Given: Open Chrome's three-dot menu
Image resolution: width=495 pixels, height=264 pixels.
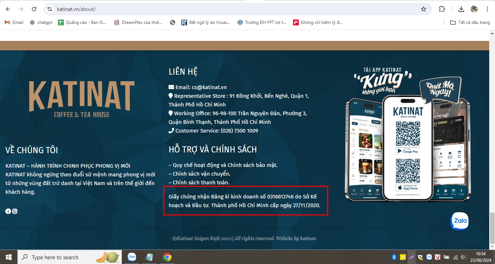Looking at the screenshot, I should coord(487,9).
